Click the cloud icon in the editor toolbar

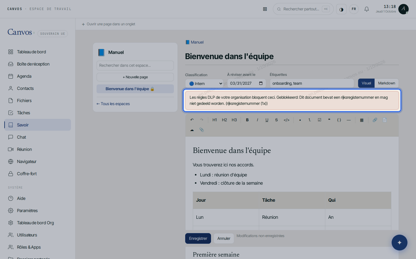click(192, 129)
